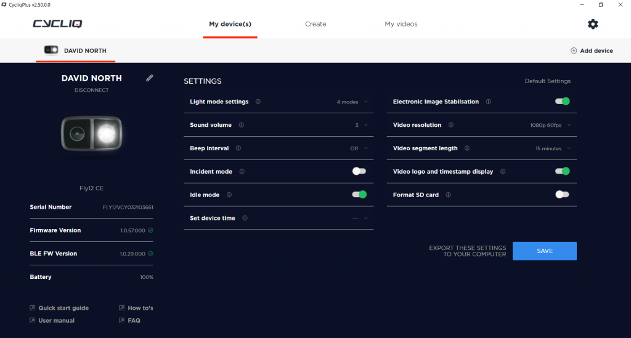Click info icon beside Video segment length

467,148
